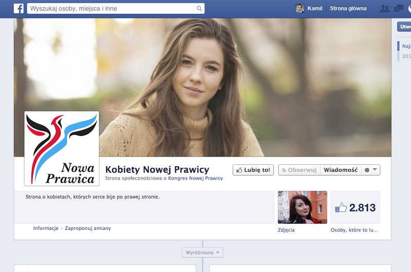This screenshot has height=272, width=411.
Task: Click the thumbs-up likes count tile
Action: click(x=355, y=207)
